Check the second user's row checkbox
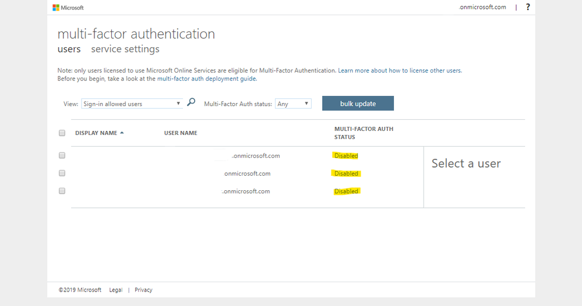The image size is (582, 306). click(62, 173)
